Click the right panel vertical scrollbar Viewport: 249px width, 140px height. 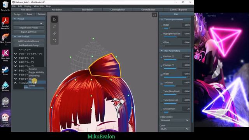pos(193,86)
